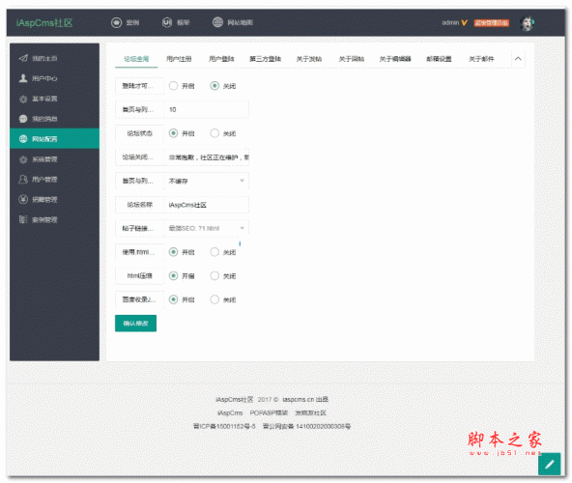The width and height of the screenshot is (572, 483).
Task: Switch to the 用户登陆 tab
Action: point(221,59)
